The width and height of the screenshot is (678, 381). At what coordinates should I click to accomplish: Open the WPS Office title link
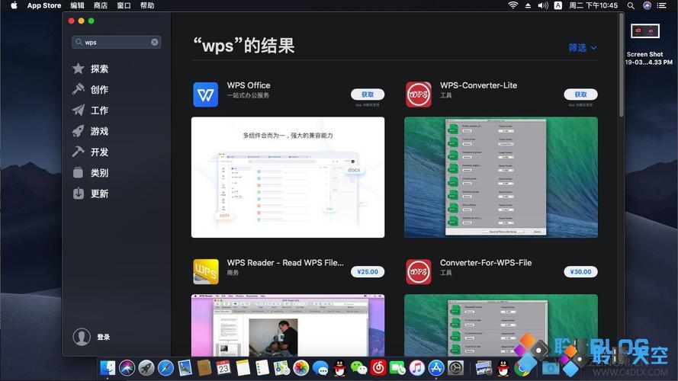coord(249,85)
